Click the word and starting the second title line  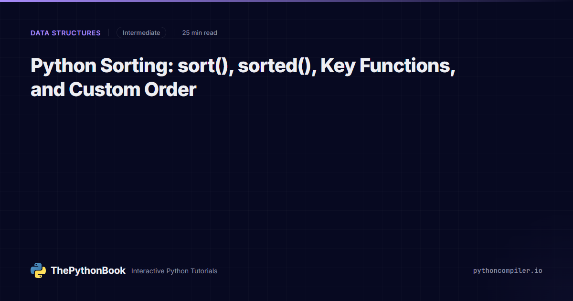pyautogui.click(x=48, y=89)
